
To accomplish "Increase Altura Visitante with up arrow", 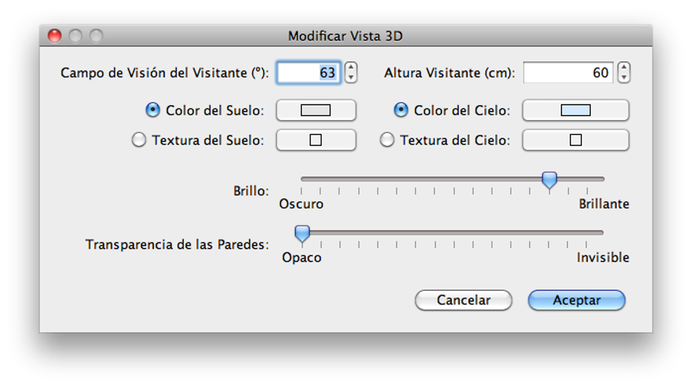I will tap(624, 68).
